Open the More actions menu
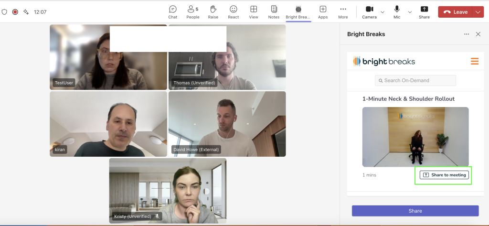The image size is (489, 226). (x=343, y=12)
